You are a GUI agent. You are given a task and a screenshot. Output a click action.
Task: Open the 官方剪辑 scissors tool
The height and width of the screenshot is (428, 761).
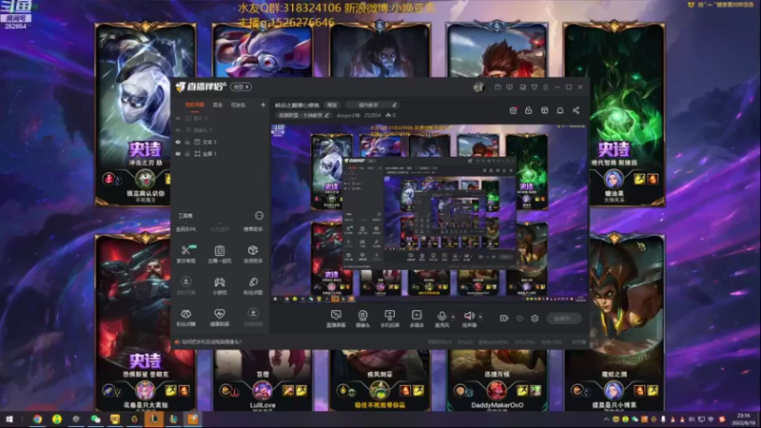(x=185, y=254)
